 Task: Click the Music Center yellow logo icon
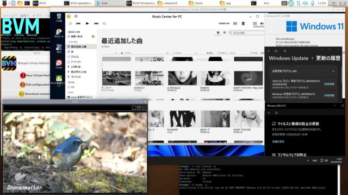(x=69, y=16)
